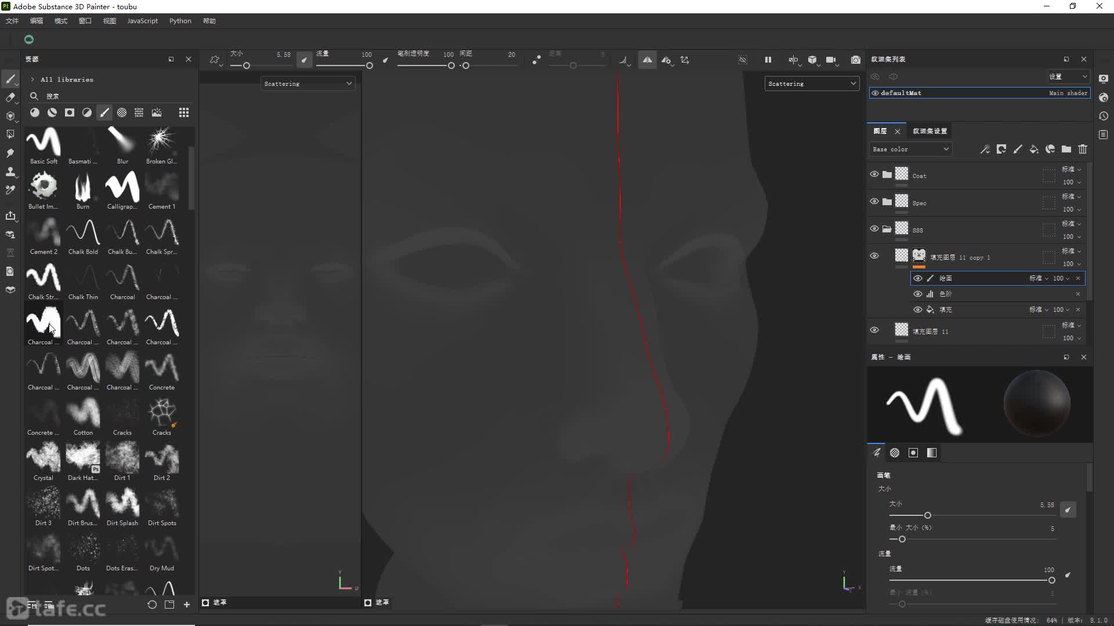Toggle defaultMat texture set visibility

[875, 93]
